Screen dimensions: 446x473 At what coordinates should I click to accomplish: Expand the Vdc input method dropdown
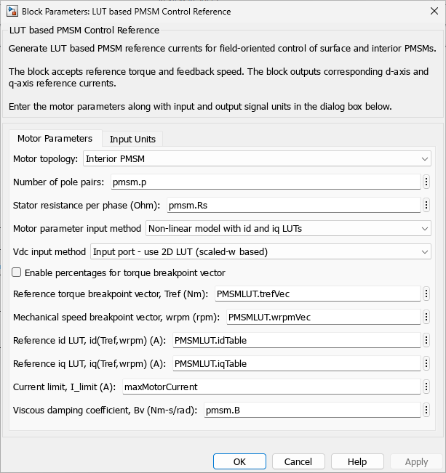click(260, 251)
